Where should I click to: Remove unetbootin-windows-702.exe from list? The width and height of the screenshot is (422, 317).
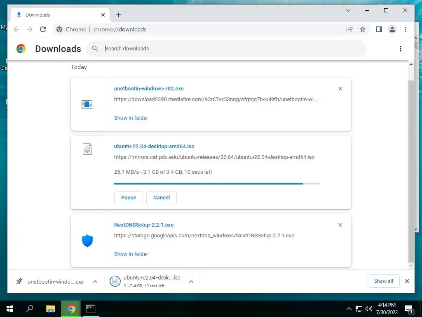click(340, 89)
